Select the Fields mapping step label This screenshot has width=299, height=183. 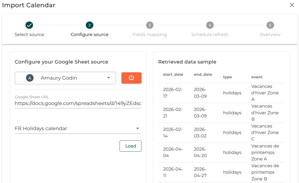tap(149, 34)
